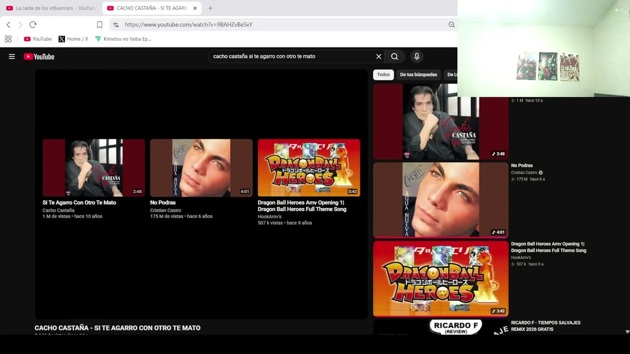Open end-screen title 'Si Te Agarro Con Otro Te Mato'
The height and width of the screenshot is (354, 630).
pos(79,203)
